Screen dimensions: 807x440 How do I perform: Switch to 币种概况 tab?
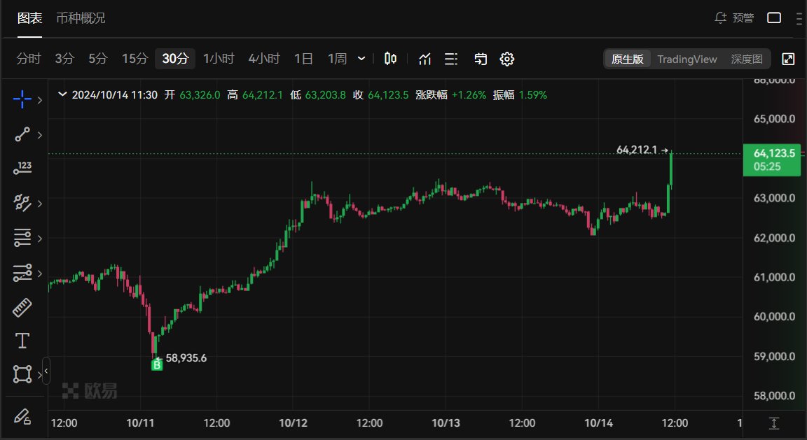pyautogui.click(x=81, y=18)
